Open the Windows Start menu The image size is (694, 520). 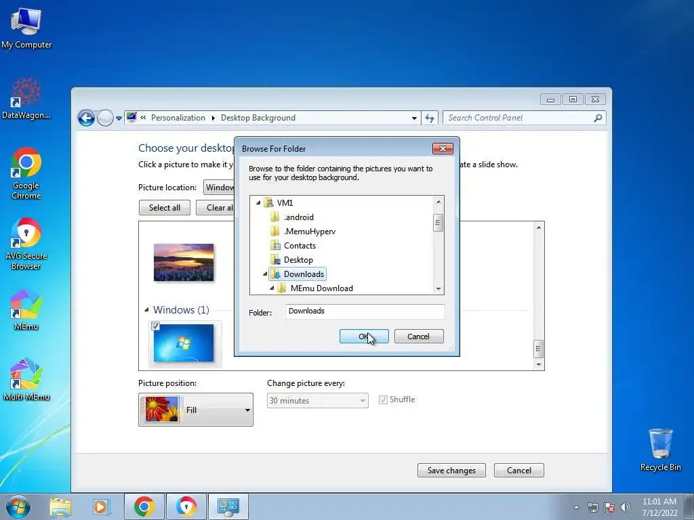pyautogui.click(x=18, y=506)
